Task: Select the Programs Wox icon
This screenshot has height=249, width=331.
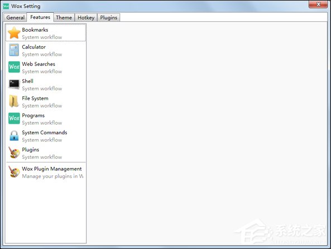Action: coord(14,118)
